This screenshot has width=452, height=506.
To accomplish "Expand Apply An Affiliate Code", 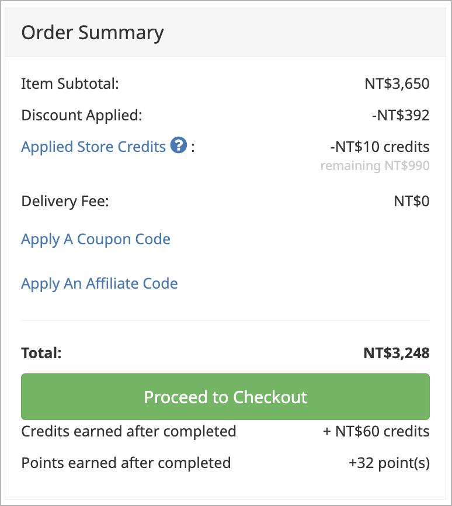I will point(99,284).
